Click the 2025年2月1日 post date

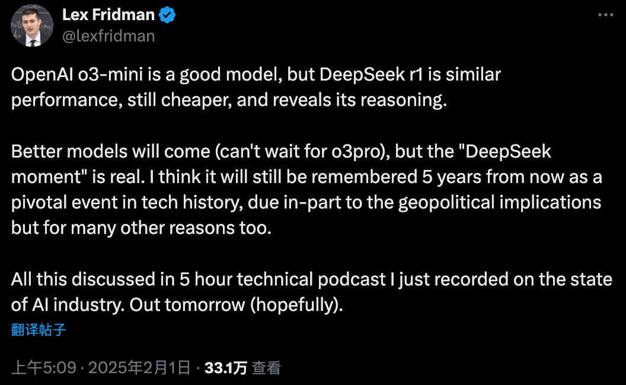click(139, 368)
